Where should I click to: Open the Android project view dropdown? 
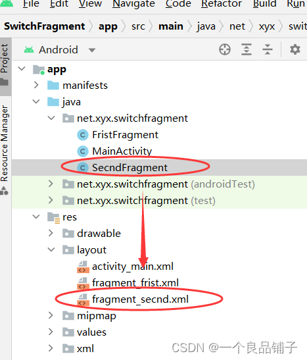pos(92,50)
